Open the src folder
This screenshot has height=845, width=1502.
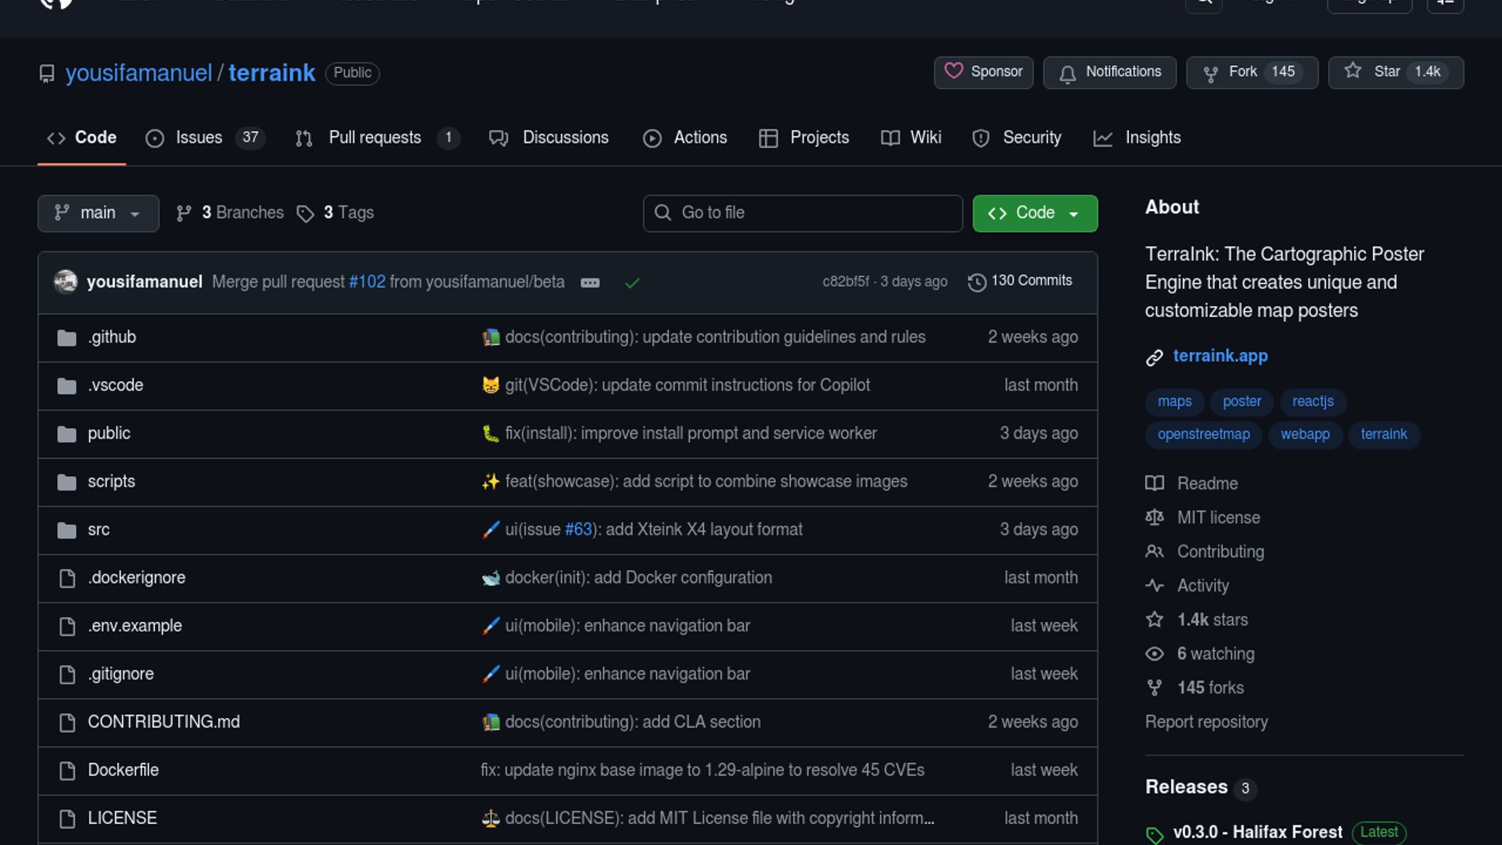[99, 530]
